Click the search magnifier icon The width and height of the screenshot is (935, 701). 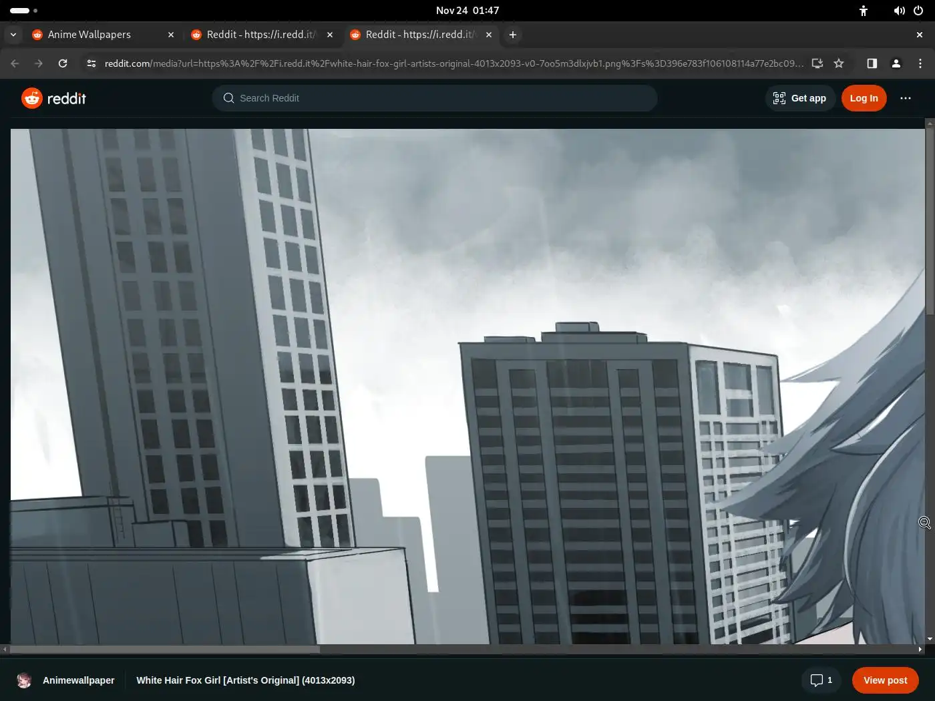pyautogui.click(x=228, y=98)
